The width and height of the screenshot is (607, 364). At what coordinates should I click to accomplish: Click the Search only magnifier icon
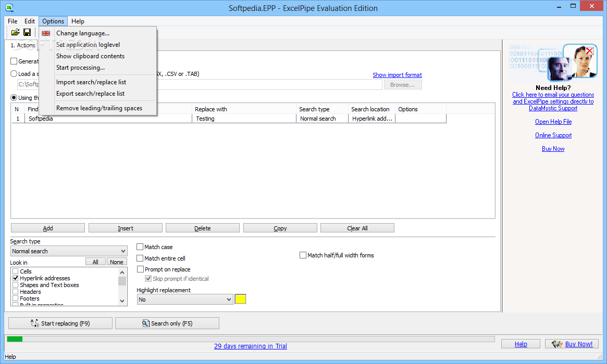(145, 323)
